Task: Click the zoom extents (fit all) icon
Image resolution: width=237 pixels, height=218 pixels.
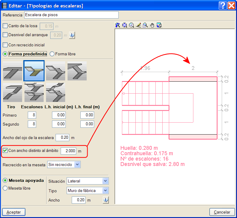Action: [124, 25]
